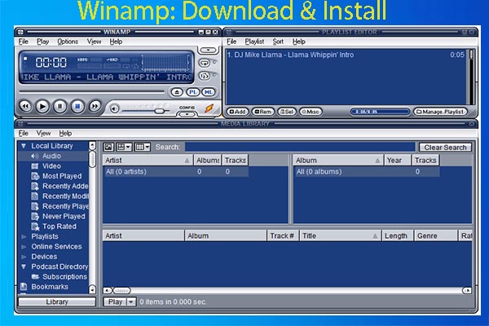The height and width of the screenshot is (326, 489).
Task: Click the Eject open file button
Action: tap(173, 93)
